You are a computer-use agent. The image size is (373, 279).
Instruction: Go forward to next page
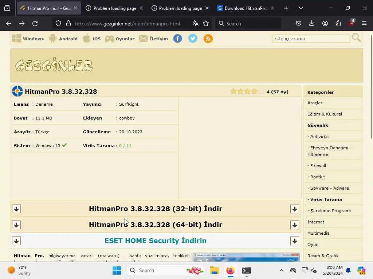(22, 24)
